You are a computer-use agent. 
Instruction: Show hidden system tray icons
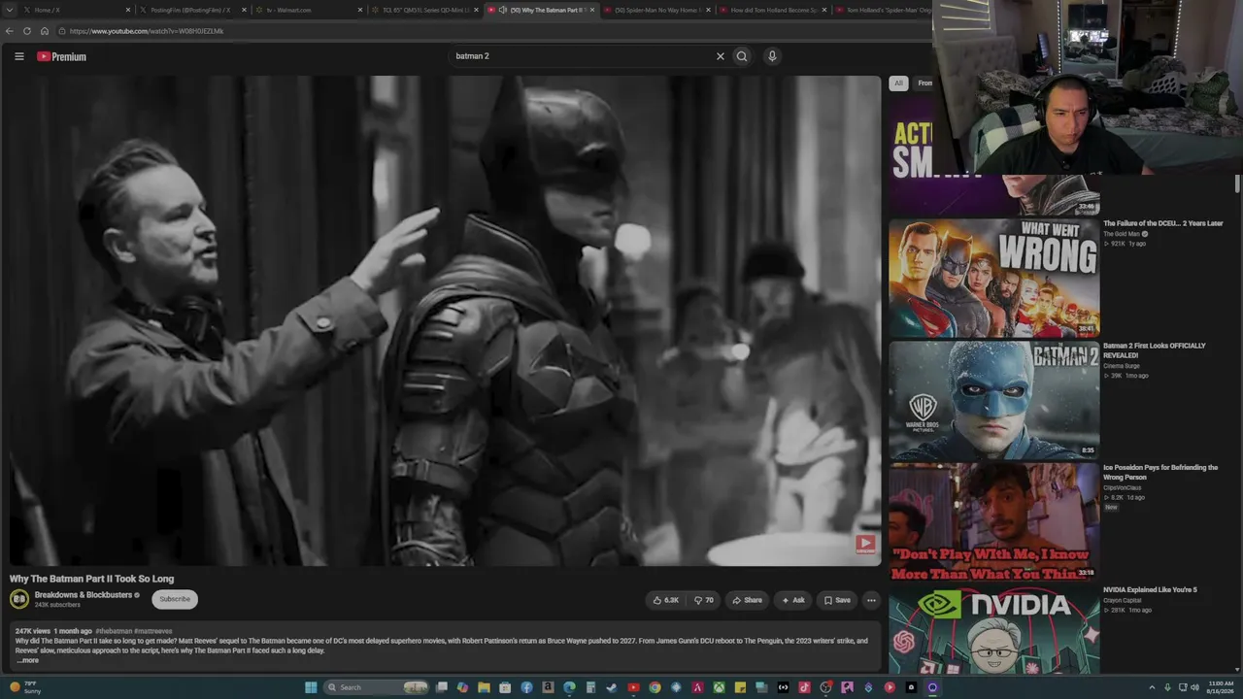[x=1152, y=687]
